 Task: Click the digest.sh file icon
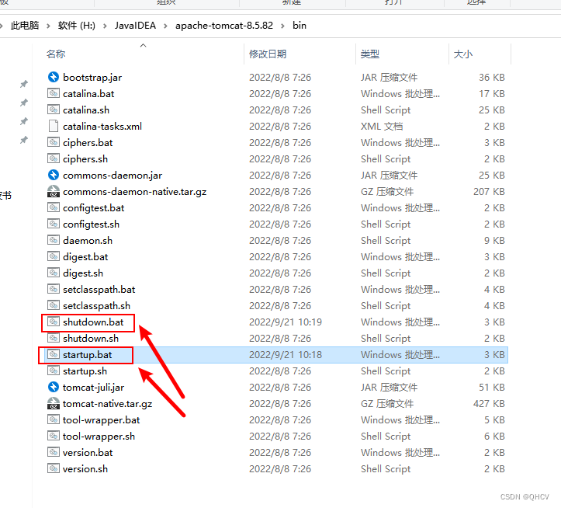(x=54, y=273)
